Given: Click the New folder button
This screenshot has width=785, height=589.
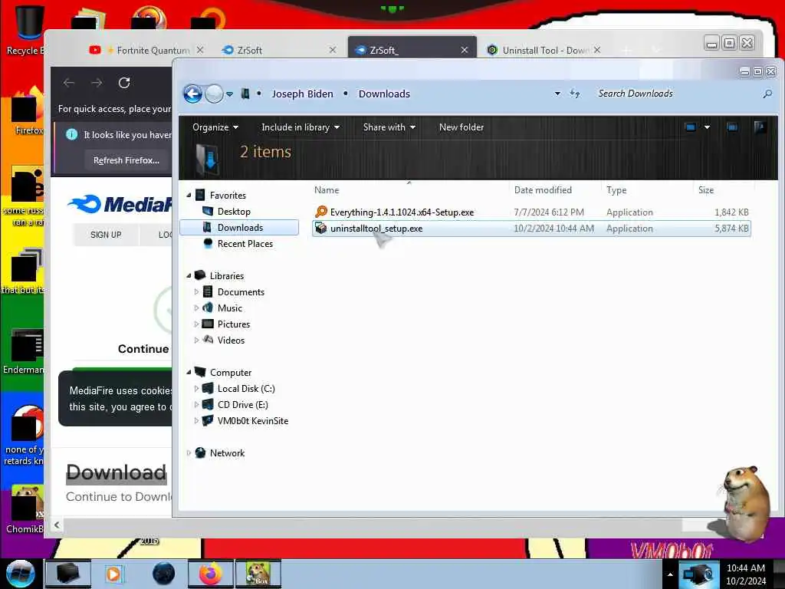Looking at the screenshot, I should point(461,127).
